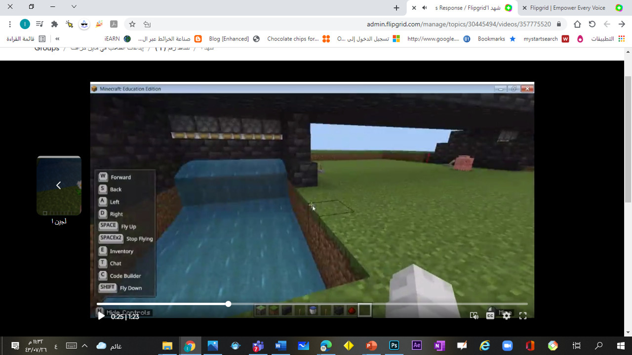Open Chrome three-dot menu
The width and height of the screenshot is (632, 355).
[x=10, y=24]
